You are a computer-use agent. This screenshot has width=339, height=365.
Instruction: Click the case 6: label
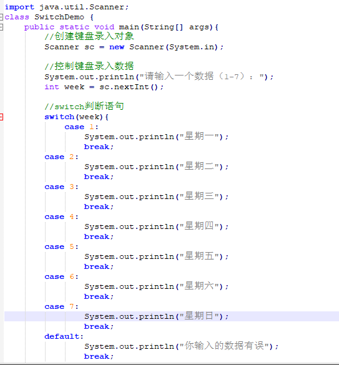tap(62, 276)
